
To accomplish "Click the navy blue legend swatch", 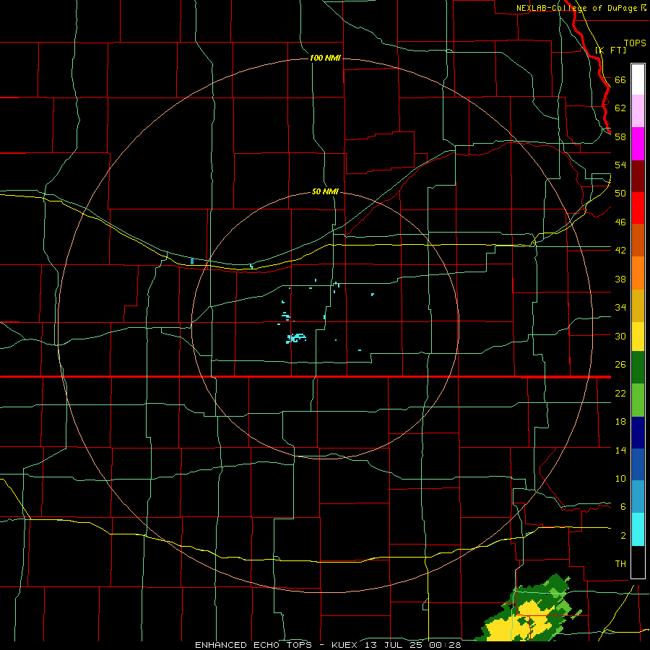I will [638, 433].
